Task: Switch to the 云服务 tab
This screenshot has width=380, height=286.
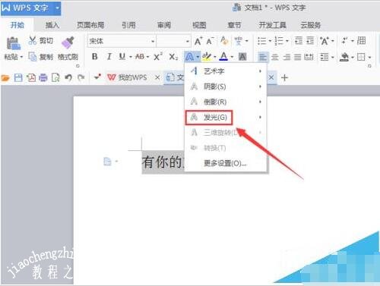Action: [310, 25]
